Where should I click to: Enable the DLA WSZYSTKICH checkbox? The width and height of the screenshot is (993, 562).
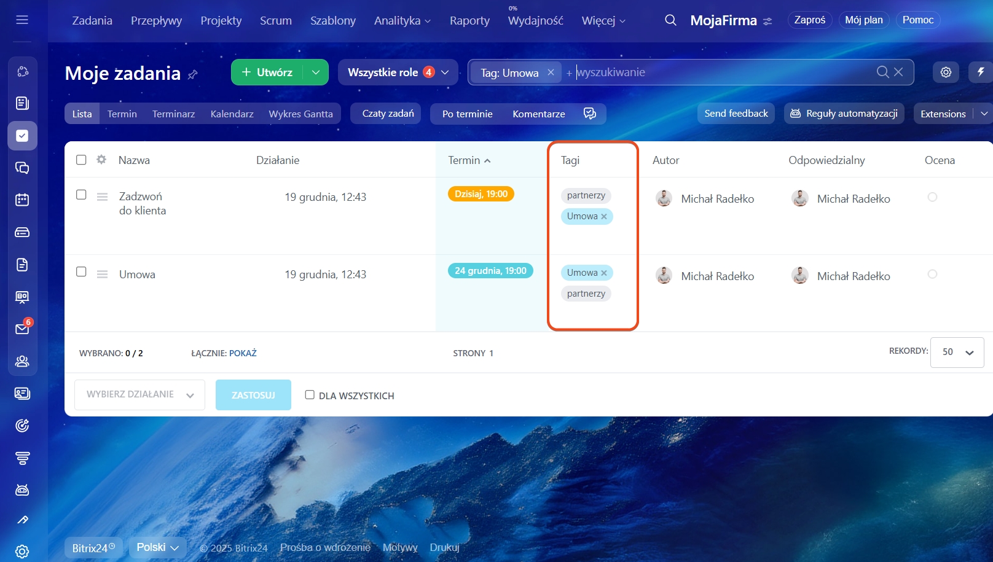(x=310, y=395)
